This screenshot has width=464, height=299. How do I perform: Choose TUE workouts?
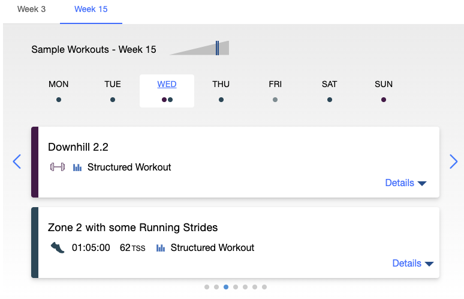point(113,91)
